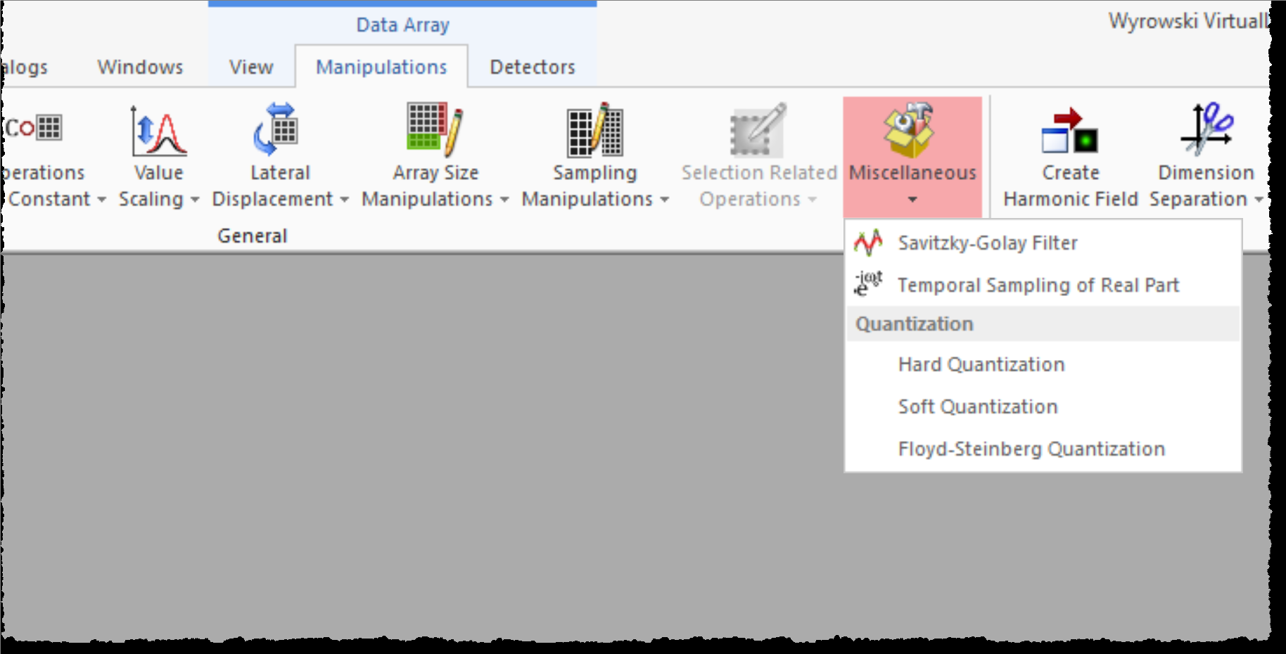
Task: Collapse the Miscellaneous dropdown arrow
Action: [912, 200]
